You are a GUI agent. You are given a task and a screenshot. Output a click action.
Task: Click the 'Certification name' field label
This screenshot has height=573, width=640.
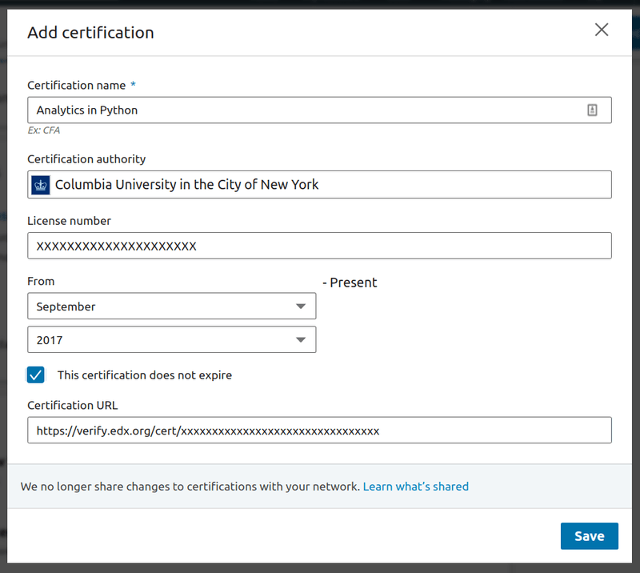click(x=77, y=86)
